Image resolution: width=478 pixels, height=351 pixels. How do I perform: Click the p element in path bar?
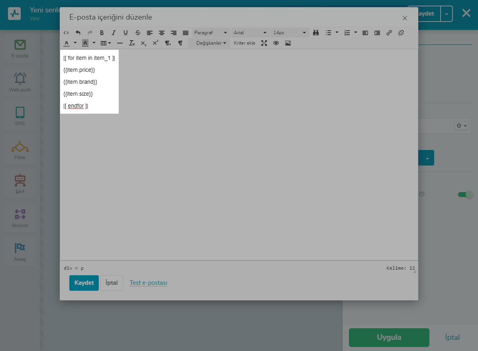tap(82, 268)
